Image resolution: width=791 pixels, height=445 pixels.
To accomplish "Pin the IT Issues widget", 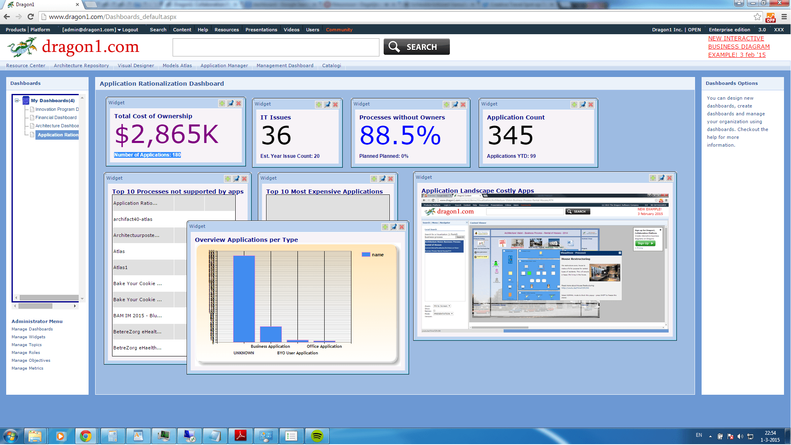I will coord(327,105).
